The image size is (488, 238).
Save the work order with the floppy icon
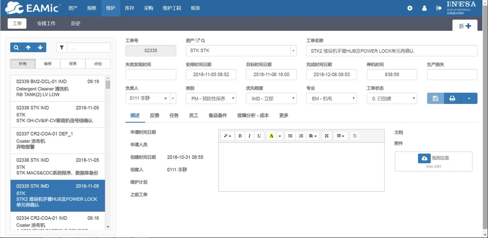point(435,98)
